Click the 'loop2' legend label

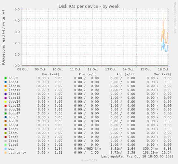tap(13, 117)
